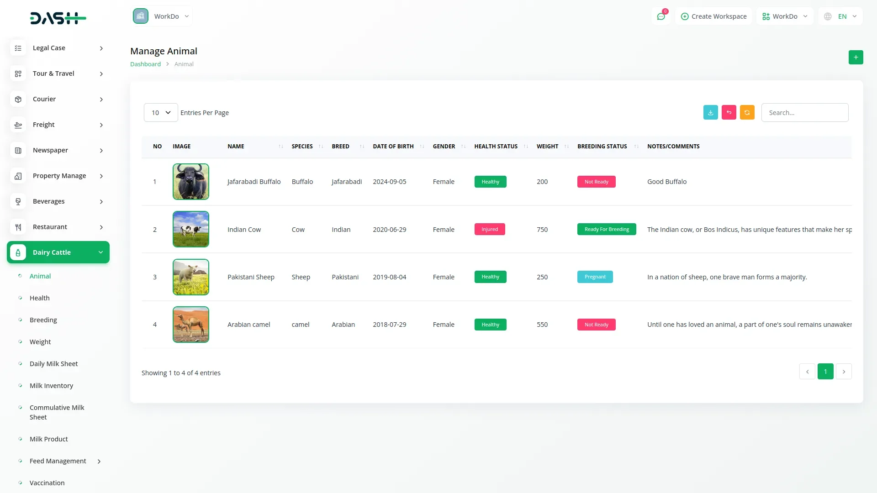
Task: Click the Beverages cup icon in sidebar
Action: point(18,201)
